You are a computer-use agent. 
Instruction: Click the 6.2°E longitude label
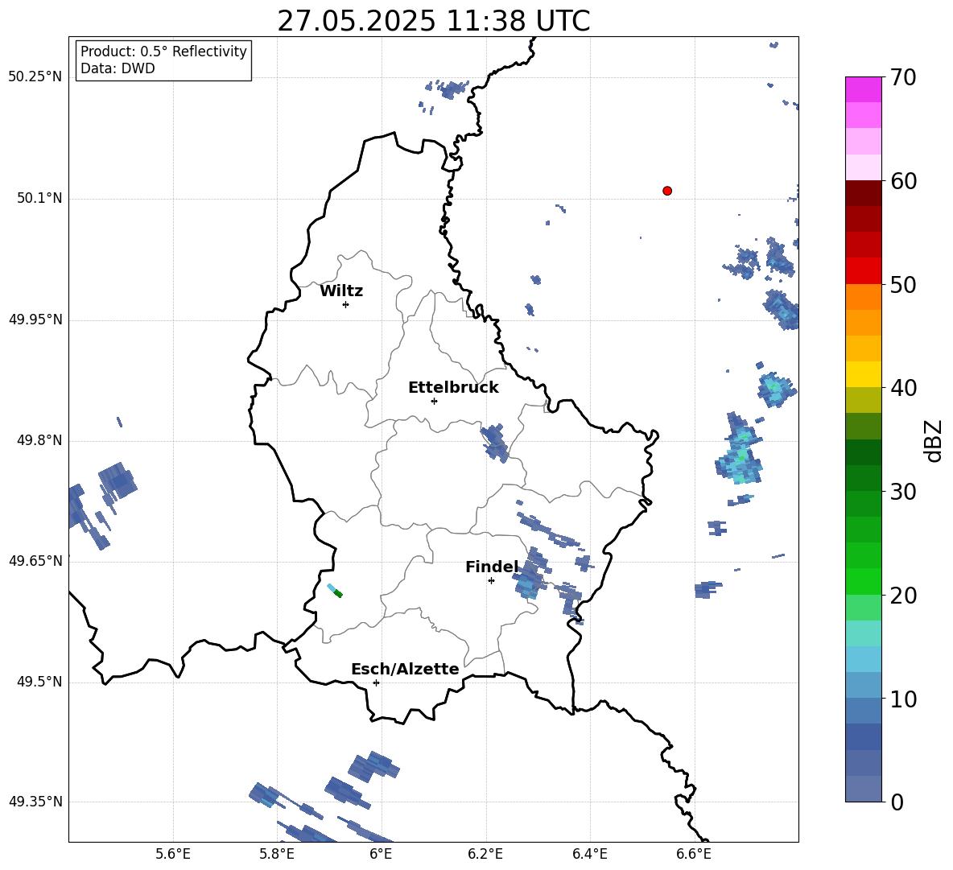click(485, 854)
